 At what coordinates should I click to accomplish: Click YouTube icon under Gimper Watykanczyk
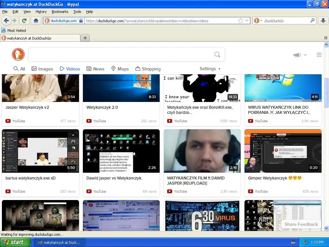[251, 191]
